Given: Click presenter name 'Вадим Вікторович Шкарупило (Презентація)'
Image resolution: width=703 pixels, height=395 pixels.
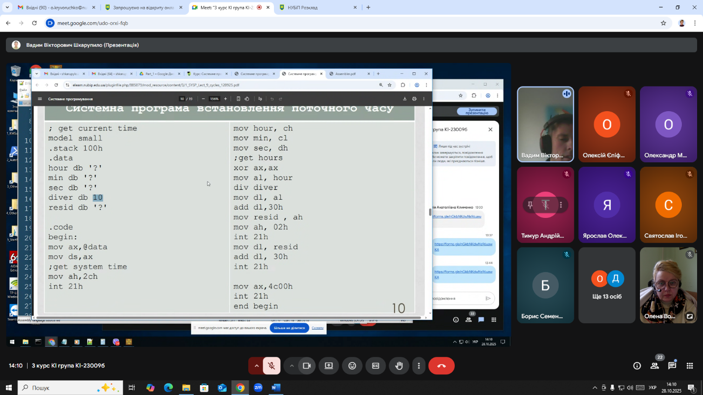Looking at the screenshot, I should tap(82, 45).
